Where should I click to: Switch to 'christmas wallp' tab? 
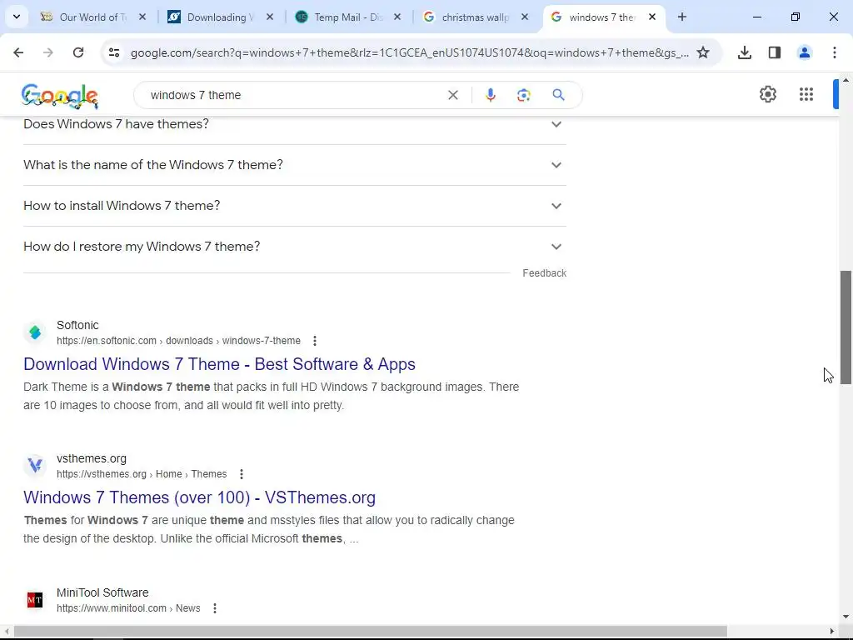(x=473, y=17)
